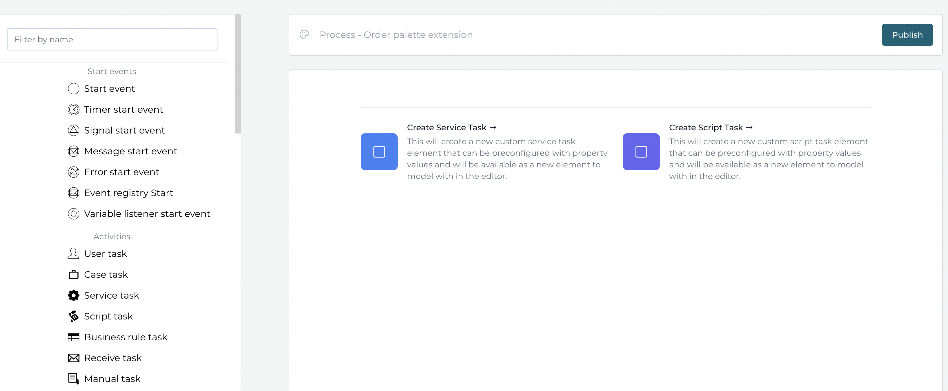Open the Create Service Task link
Viewport: 948px width, 391px height.
(x=451, y=128)
